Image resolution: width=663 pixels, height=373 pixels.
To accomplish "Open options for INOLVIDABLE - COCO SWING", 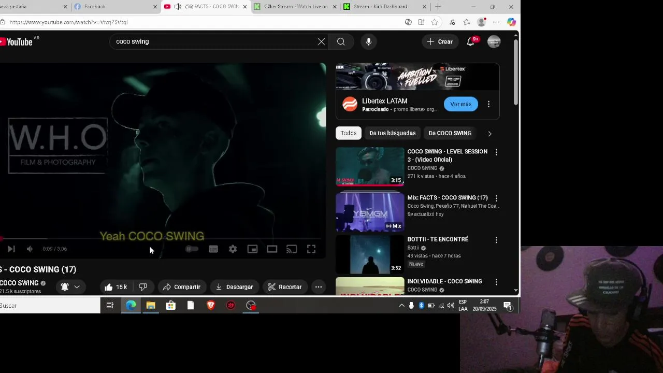I will [x=496, y=282].
